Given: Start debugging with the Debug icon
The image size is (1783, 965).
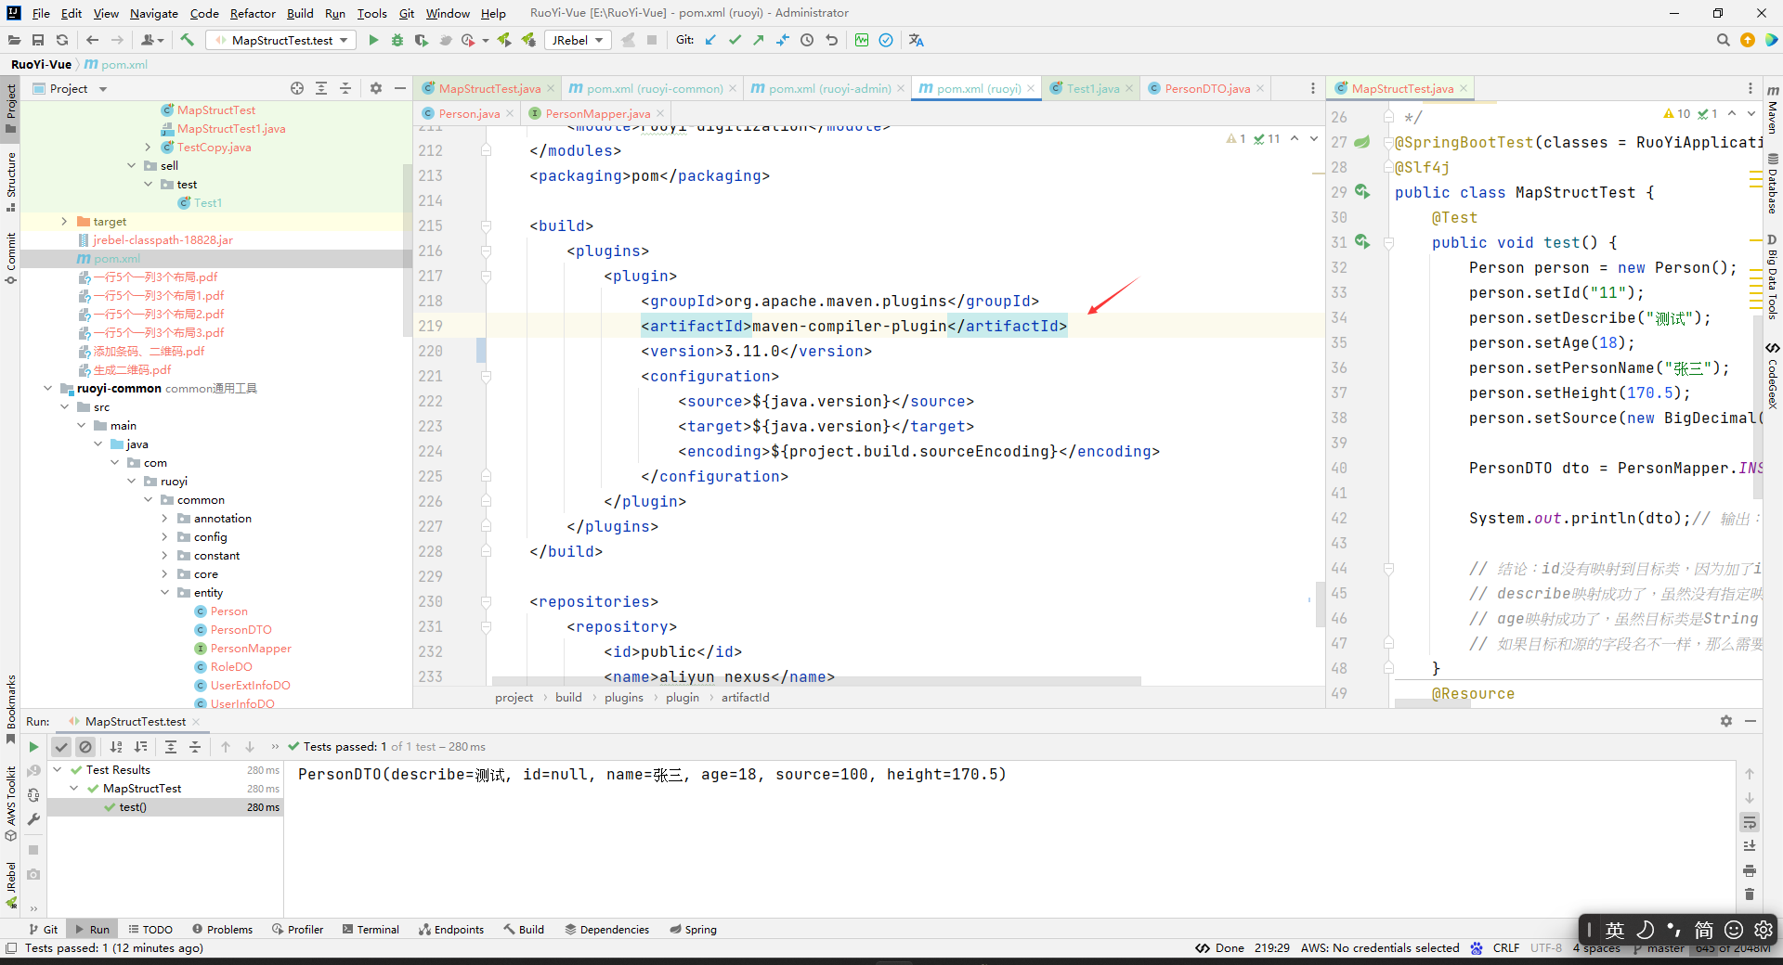Looking at the screenshot, I should (397, 40).
